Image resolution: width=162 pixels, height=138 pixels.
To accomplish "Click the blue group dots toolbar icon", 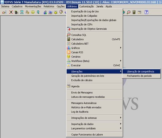I will [x=50, y=12].
